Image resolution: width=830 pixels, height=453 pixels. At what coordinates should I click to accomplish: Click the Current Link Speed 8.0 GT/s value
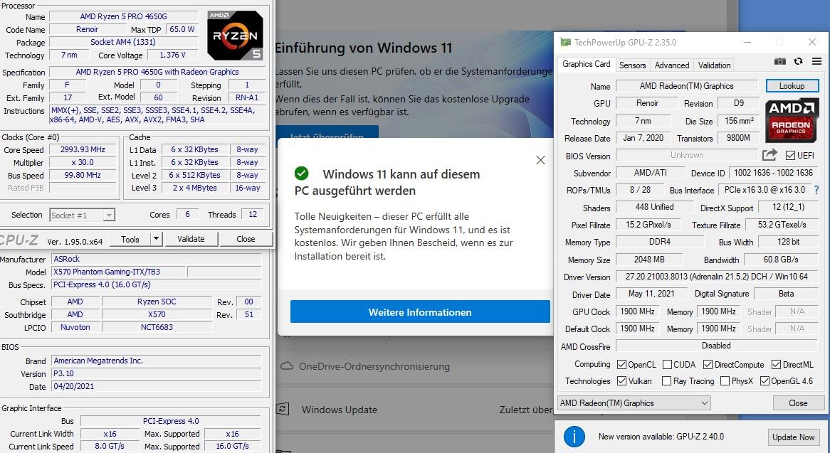click(110, 446)
